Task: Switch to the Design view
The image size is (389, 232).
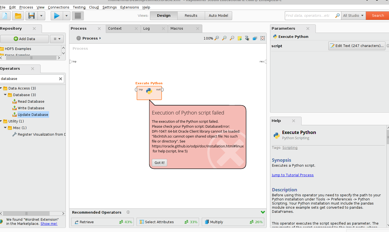Action: 164,16
